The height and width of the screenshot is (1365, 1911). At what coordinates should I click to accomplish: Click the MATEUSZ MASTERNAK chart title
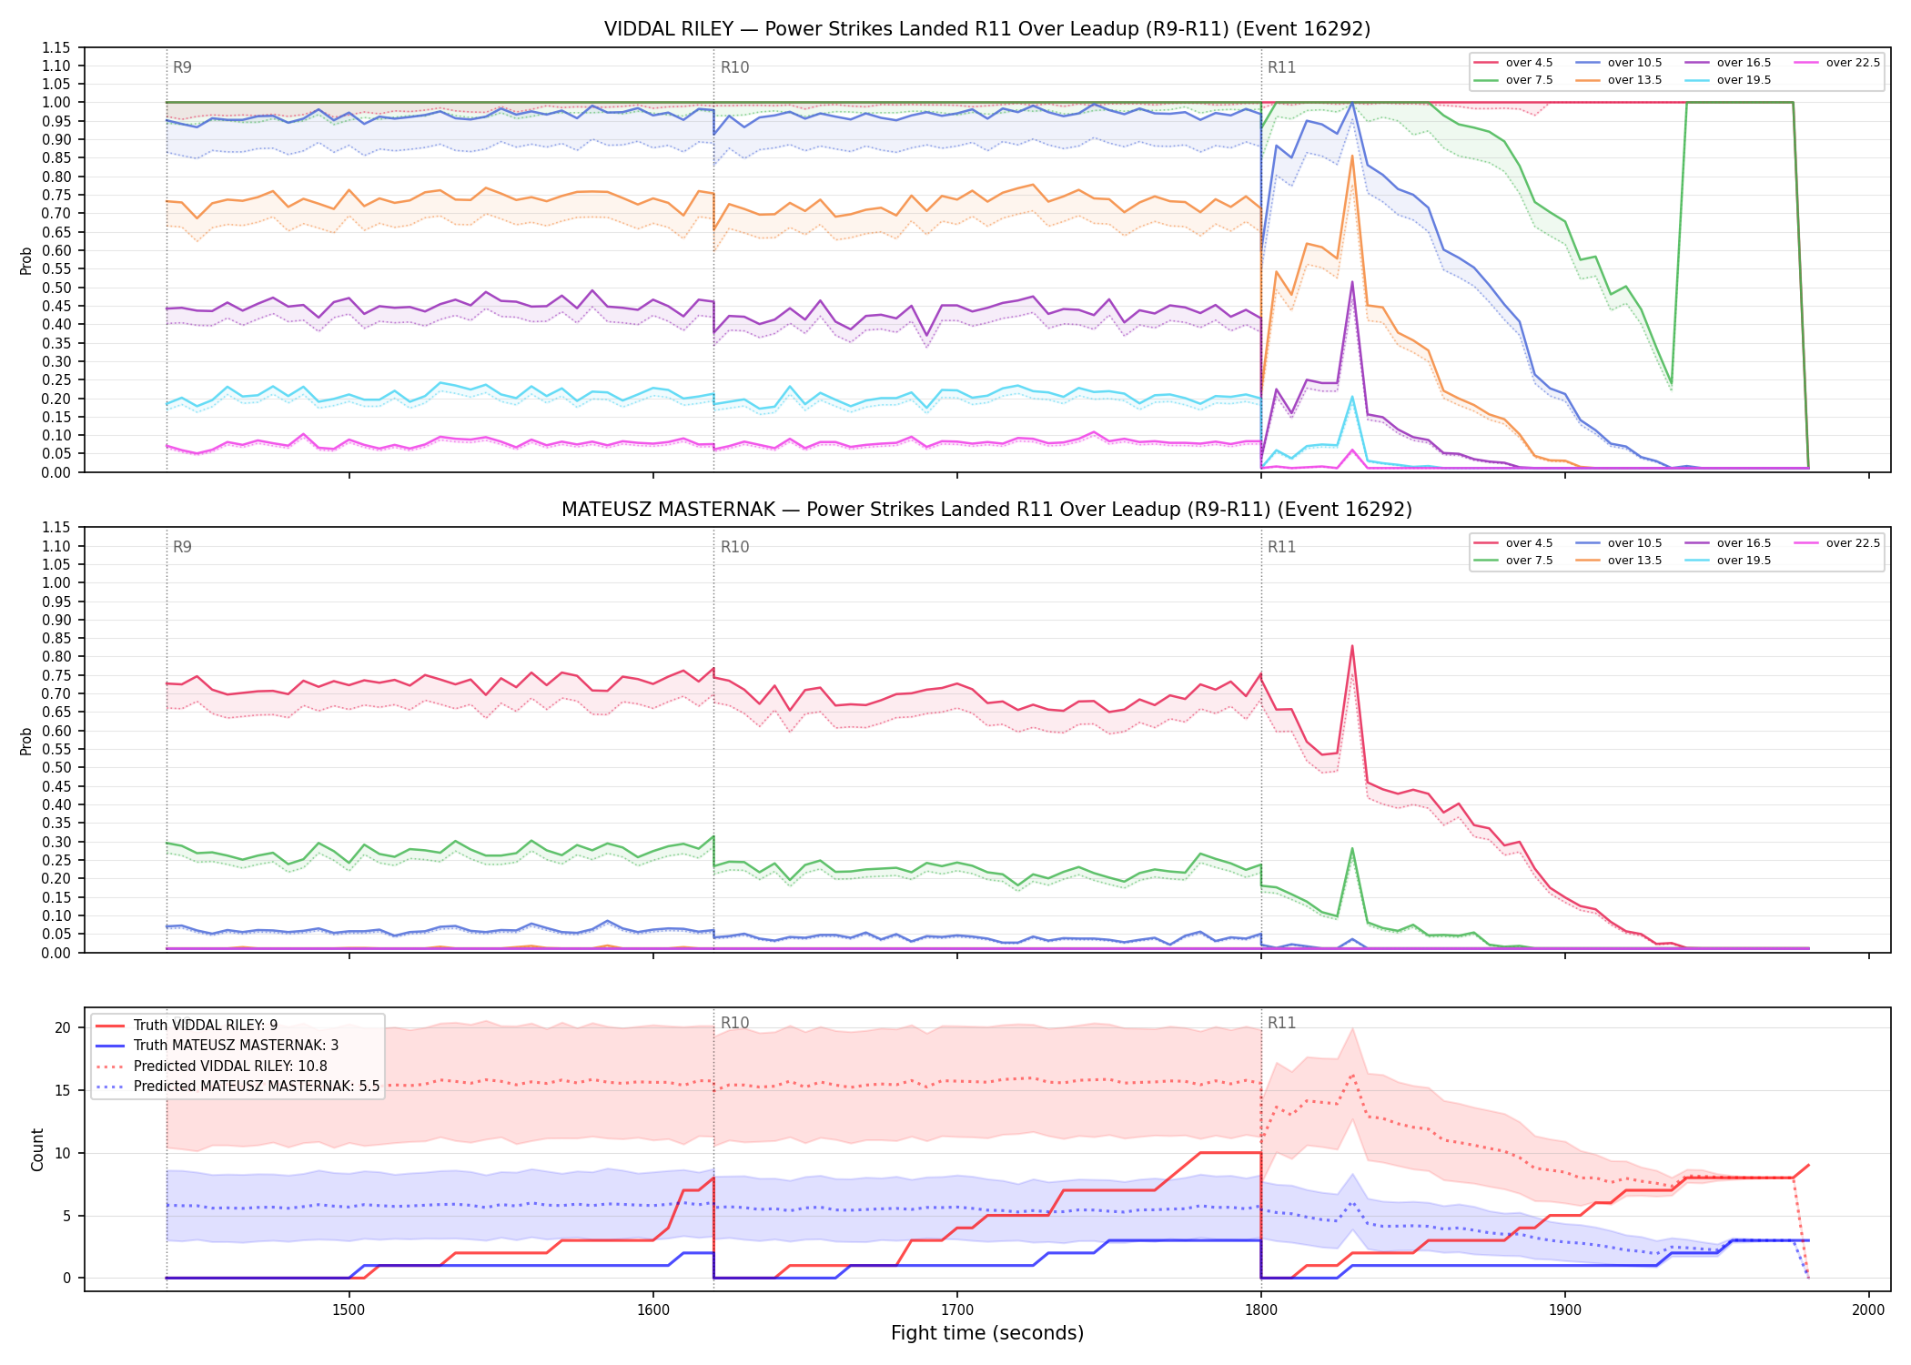[987, 510]
